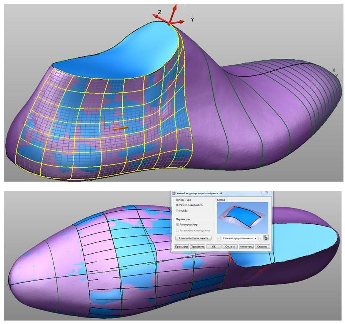Choose the NURBS surface type
Viewport: 345px width, 324px height.
[x=177, y=211]
